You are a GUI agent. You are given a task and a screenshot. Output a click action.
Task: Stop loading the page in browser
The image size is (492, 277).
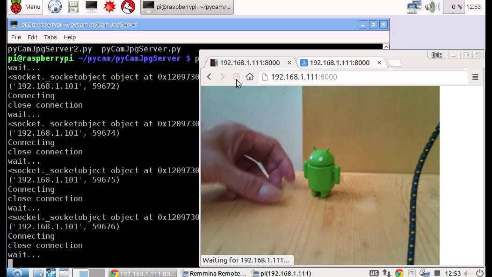236,77
